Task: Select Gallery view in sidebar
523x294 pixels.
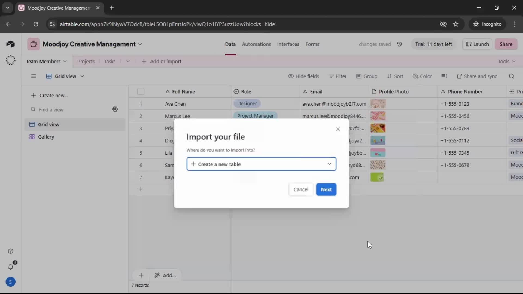Action: coord(75,137)
